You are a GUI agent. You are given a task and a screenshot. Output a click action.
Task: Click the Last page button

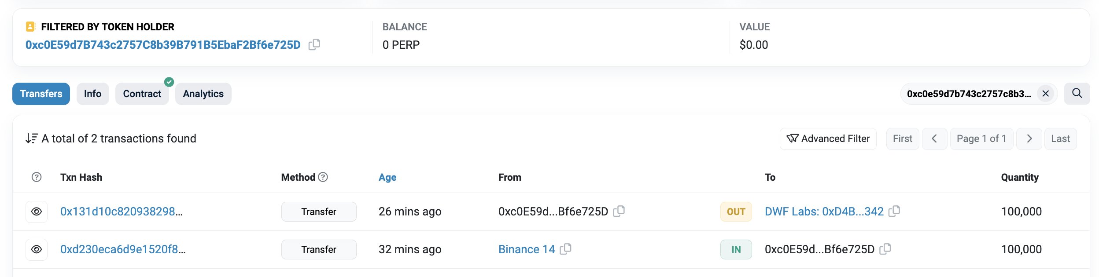1060,139
